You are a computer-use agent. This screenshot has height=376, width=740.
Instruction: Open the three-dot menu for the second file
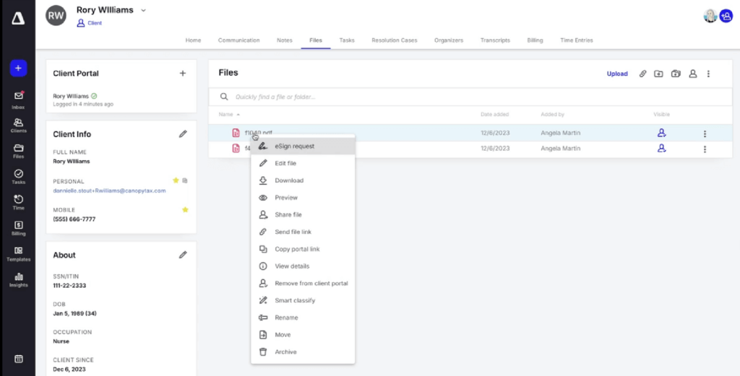705,149
